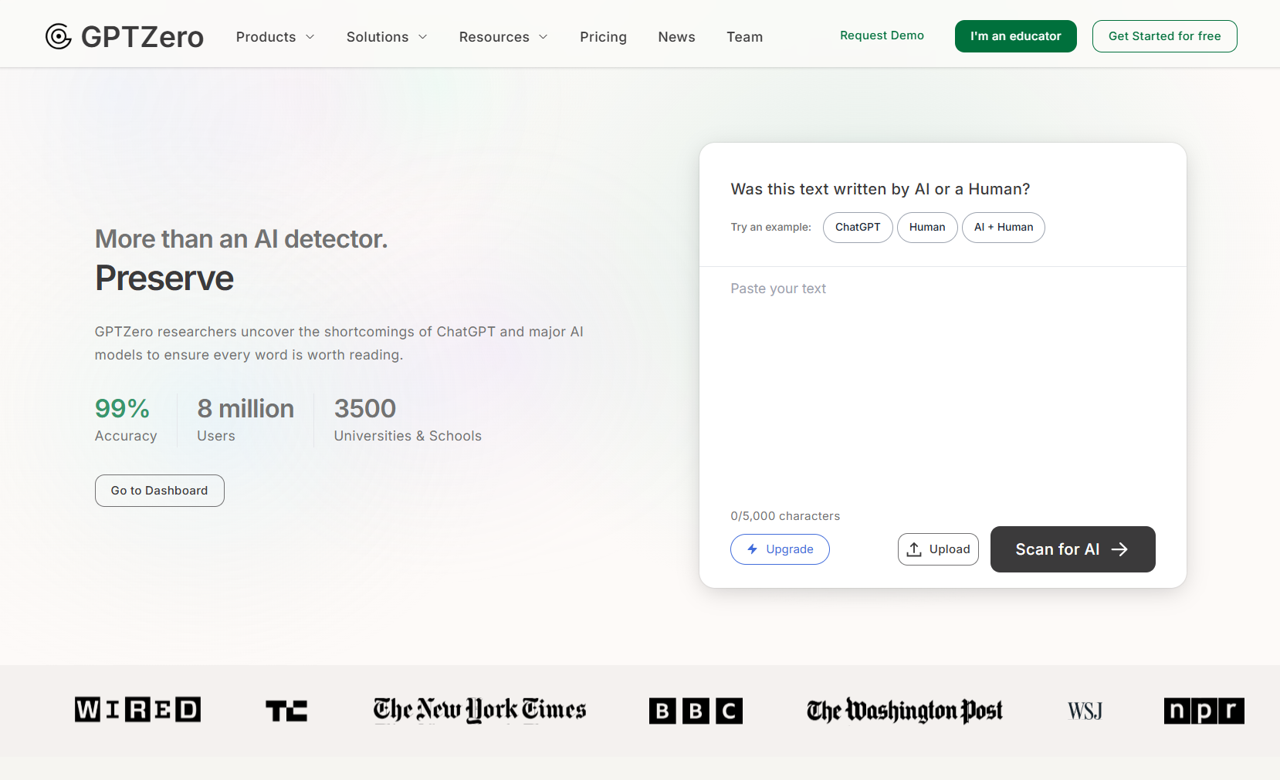Expand the Solutions dropdown menu
Screen dimensions: 1280x780
point(387,37)
